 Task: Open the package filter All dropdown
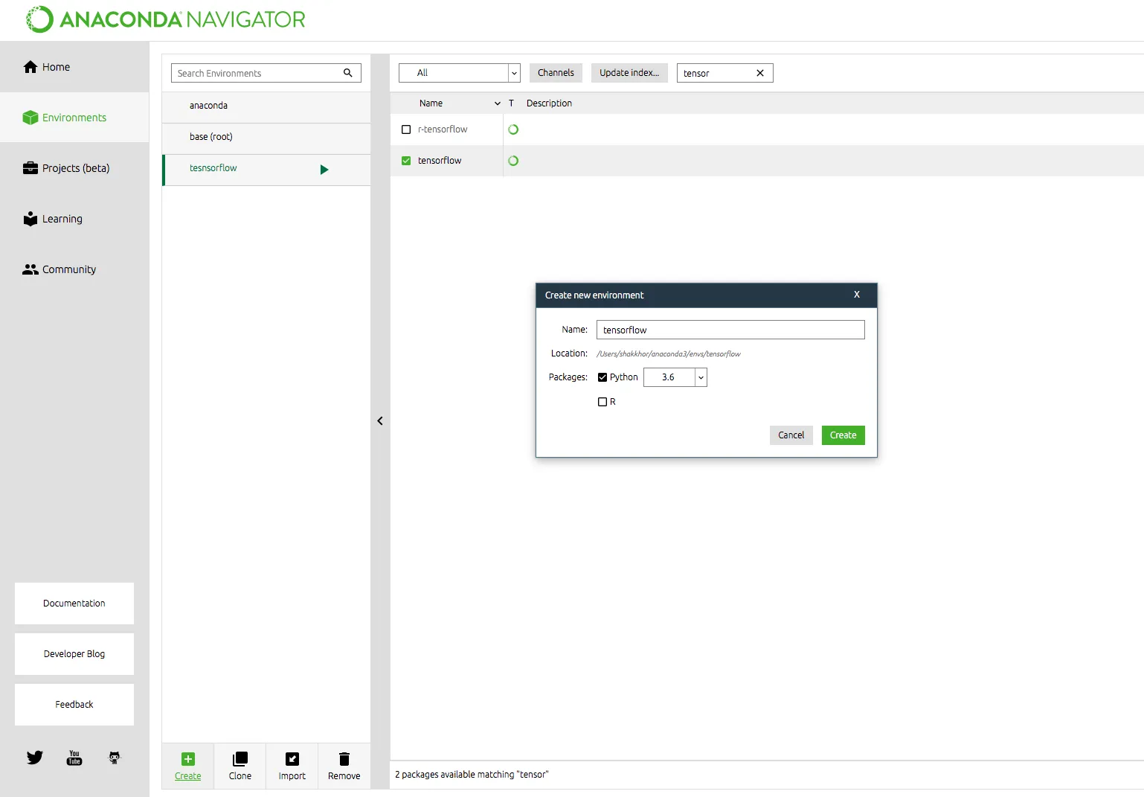460,73
